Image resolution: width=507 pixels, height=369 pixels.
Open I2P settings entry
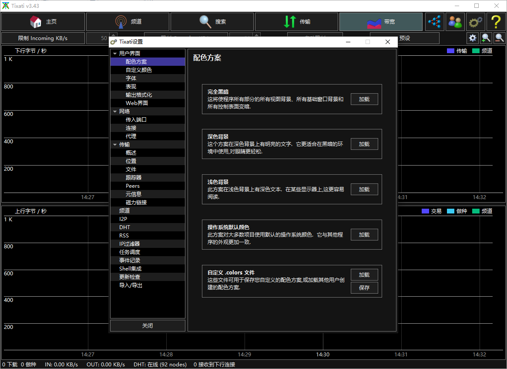tap(148, 219)
